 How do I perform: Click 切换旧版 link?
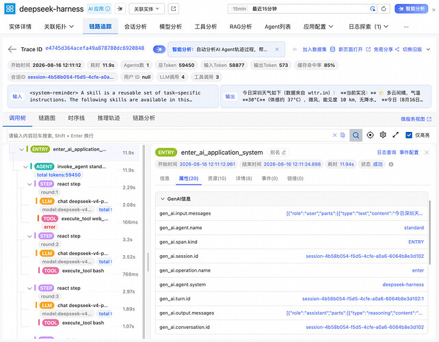412,49
